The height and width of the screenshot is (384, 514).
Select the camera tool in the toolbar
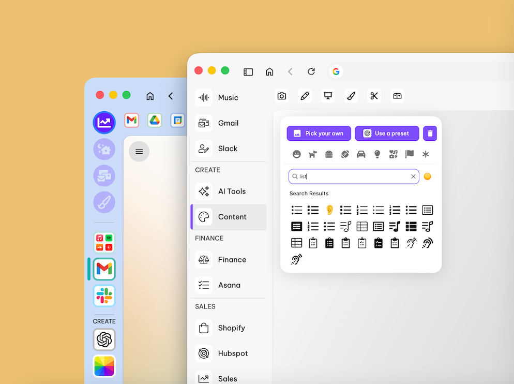click(282, 96)
